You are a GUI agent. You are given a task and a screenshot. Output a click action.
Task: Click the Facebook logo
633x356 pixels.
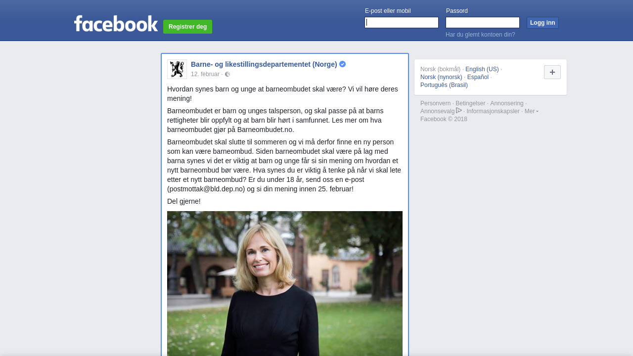point(116,23)
